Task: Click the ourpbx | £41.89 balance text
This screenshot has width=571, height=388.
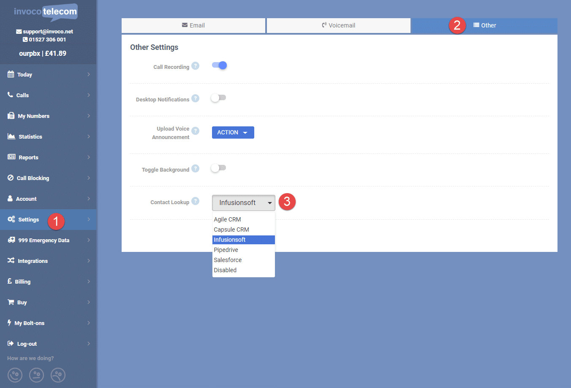Action: point(43,54)
